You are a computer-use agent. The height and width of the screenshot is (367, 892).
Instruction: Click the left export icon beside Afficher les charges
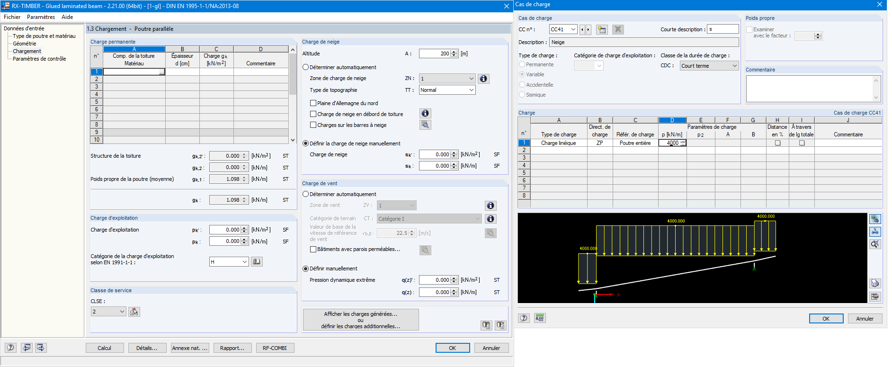[x=486, y=325]
